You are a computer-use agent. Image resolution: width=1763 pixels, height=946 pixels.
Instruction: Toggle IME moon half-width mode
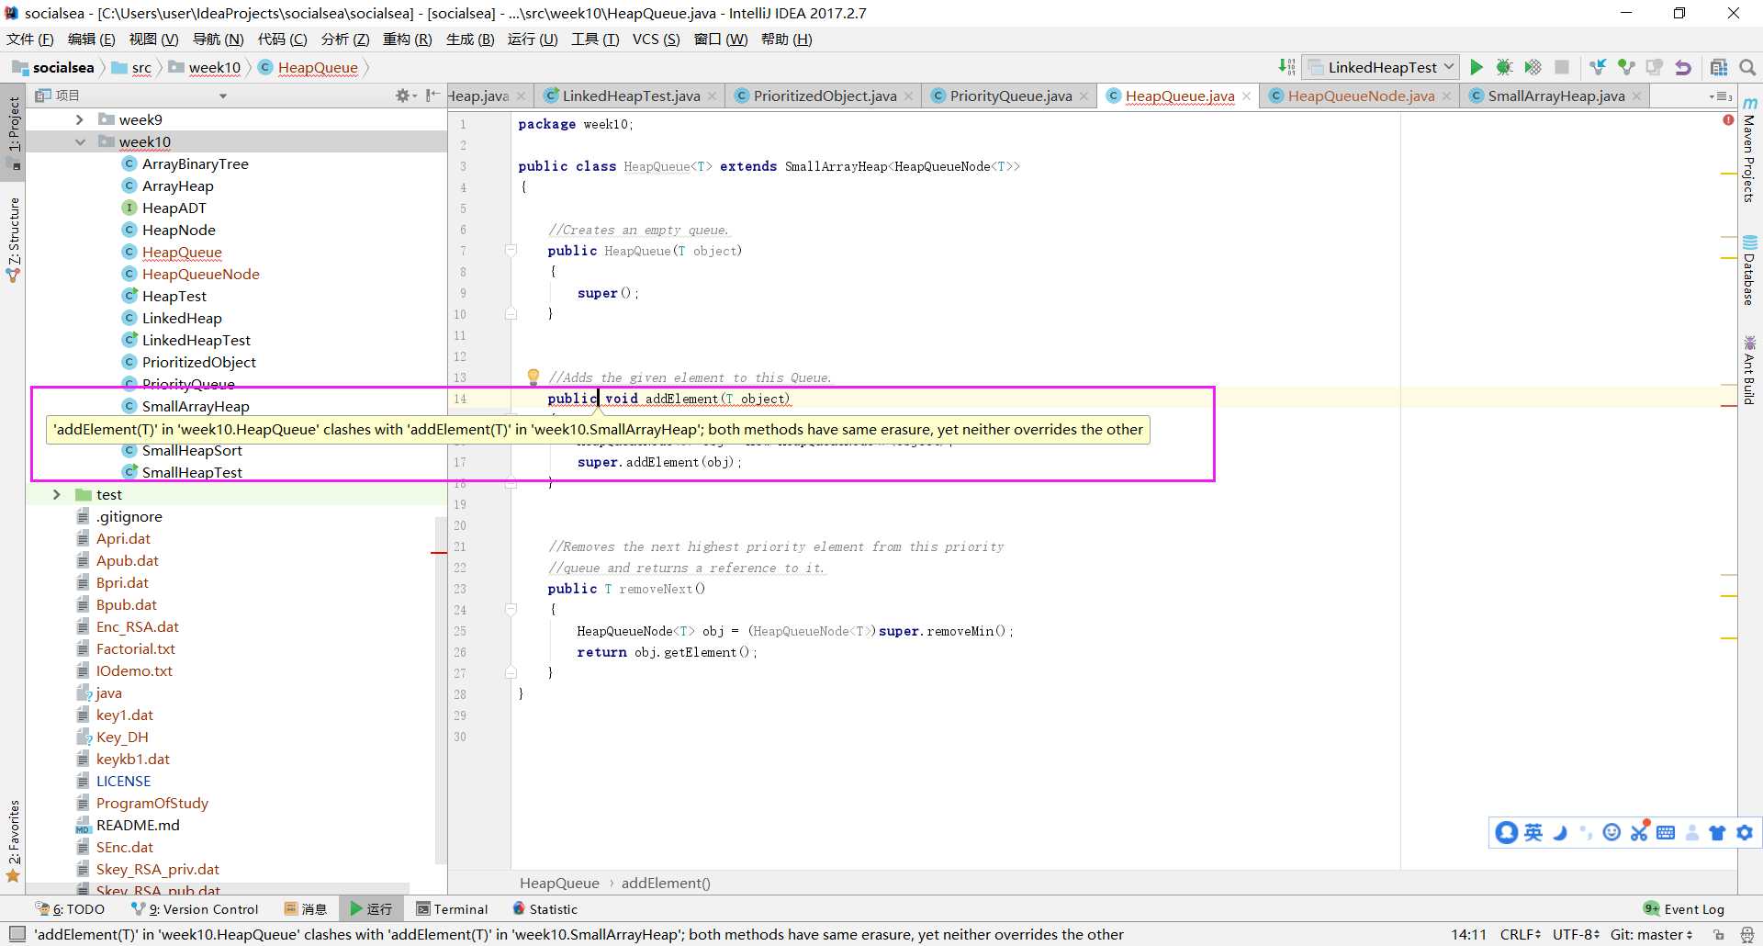coord(1560,832)
